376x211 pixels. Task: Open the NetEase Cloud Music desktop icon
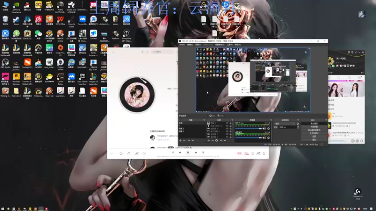(39, 21)
